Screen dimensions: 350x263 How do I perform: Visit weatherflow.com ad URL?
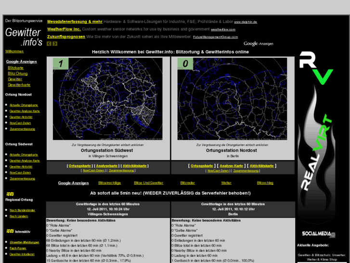pos(223,29)
